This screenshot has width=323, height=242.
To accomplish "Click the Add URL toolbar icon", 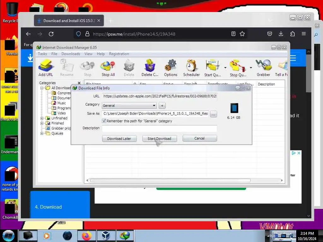I will click(46, 68).
